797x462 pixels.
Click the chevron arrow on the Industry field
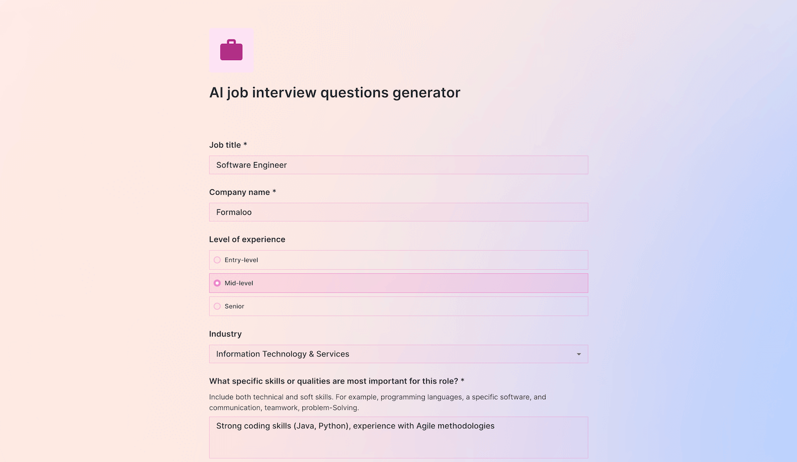578,354
